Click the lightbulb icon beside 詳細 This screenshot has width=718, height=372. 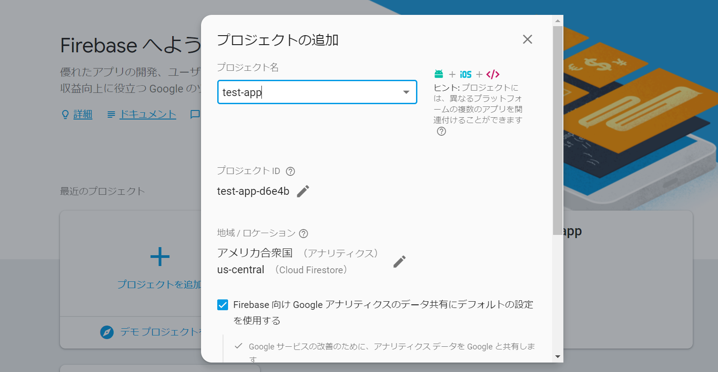click(x=65, y=115)
